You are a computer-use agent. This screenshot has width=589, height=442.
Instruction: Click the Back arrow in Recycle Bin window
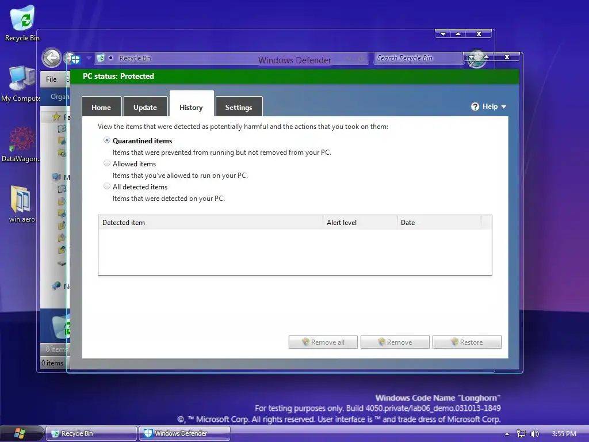(51, 58)
